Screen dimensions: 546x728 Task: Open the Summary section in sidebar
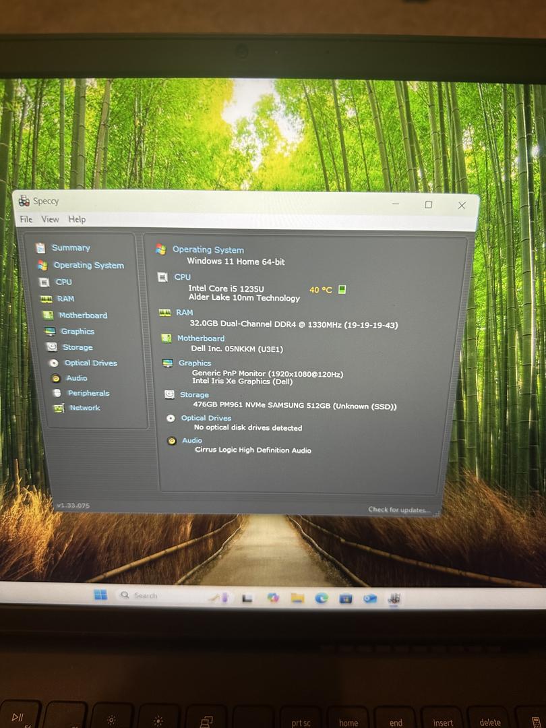(x=71, y=247)
